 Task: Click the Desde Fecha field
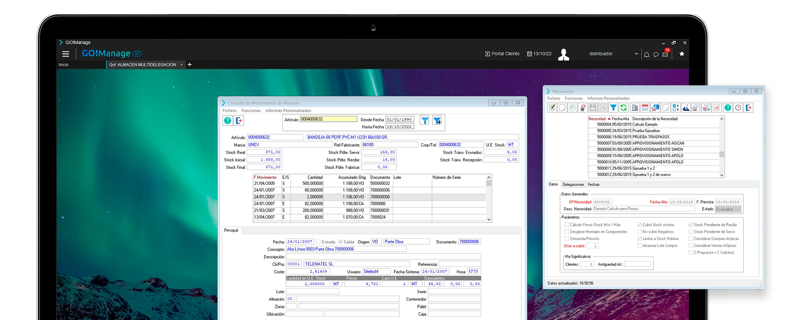400,119
